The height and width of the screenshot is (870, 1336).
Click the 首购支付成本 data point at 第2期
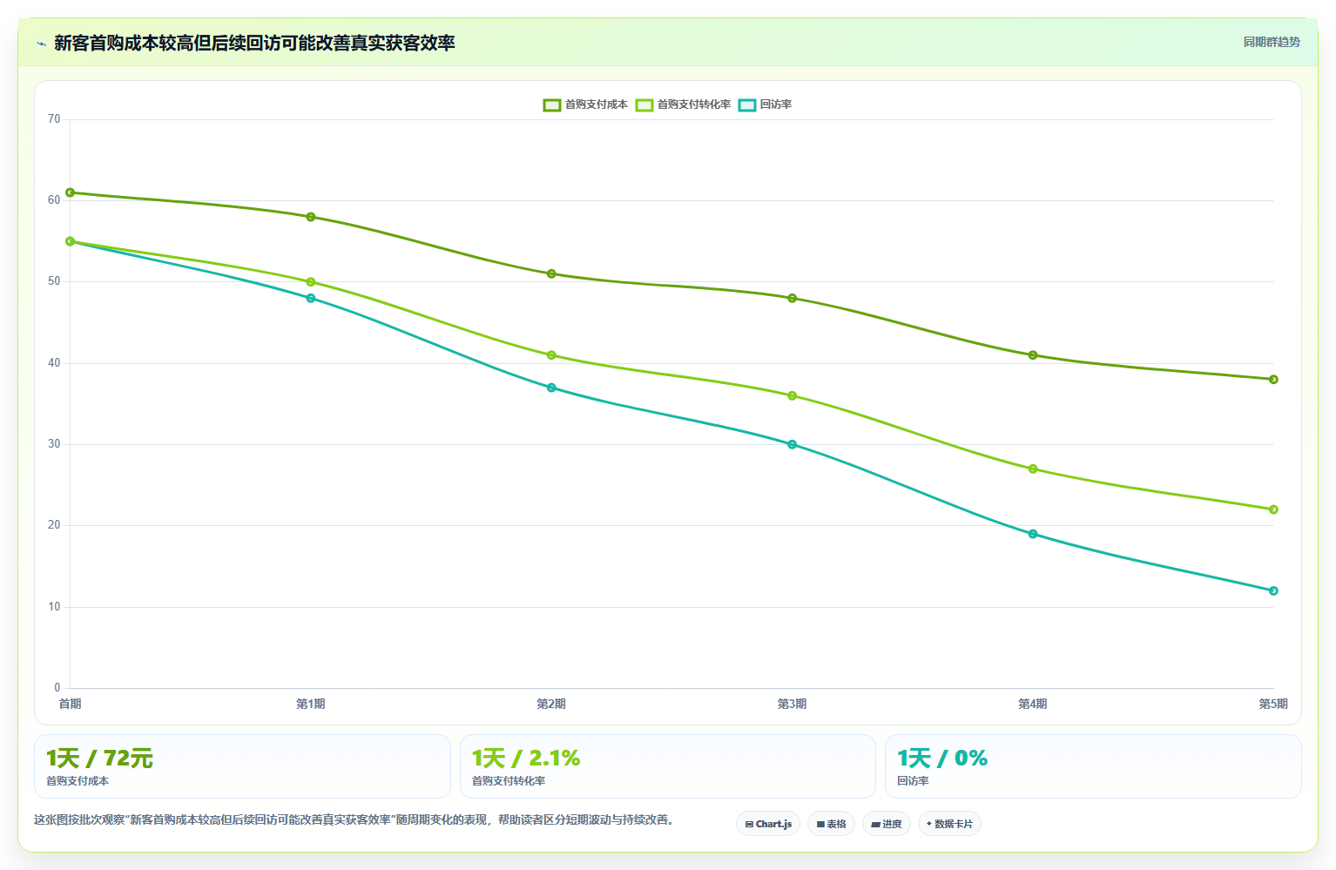click(551, 273)
